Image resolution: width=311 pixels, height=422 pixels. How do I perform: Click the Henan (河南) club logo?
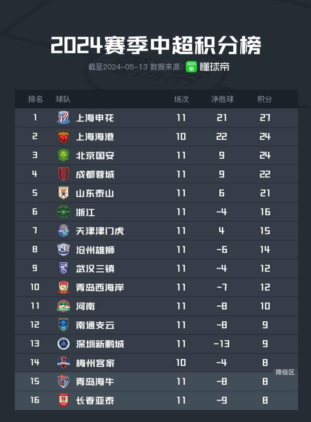pos(63,306)
